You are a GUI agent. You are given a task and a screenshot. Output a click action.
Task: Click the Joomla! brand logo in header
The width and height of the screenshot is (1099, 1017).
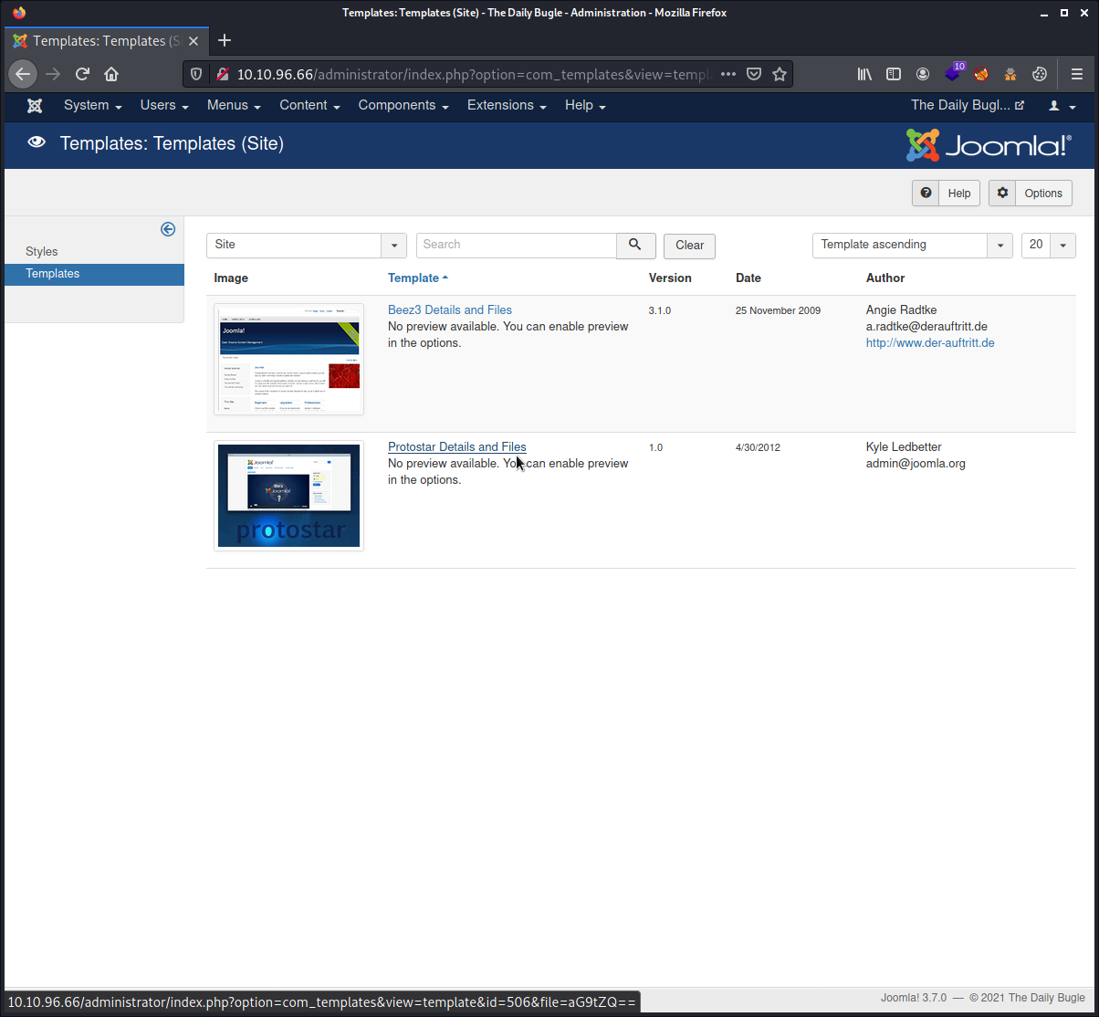coord(989,145)
